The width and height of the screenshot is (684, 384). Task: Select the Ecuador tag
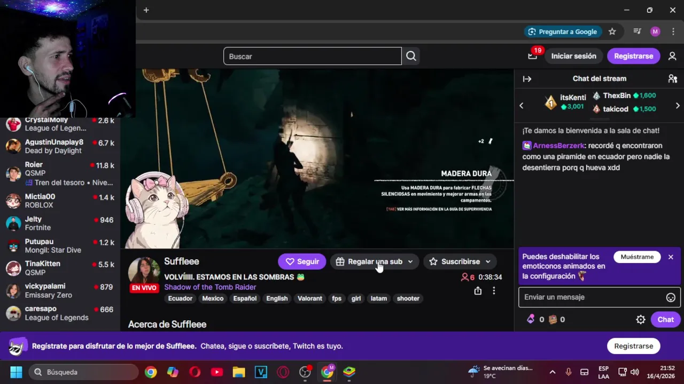tap(180, 299)
